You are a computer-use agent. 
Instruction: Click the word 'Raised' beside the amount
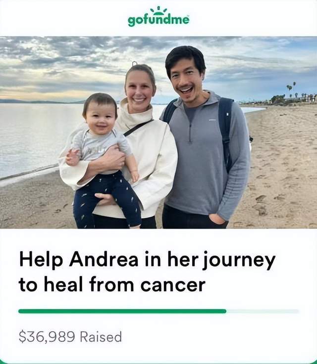click(101, 337)
